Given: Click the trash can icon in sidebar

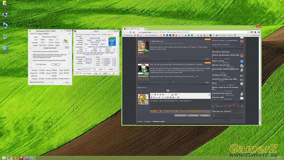Looking at the screenshot, I should [x=242, y=106].
